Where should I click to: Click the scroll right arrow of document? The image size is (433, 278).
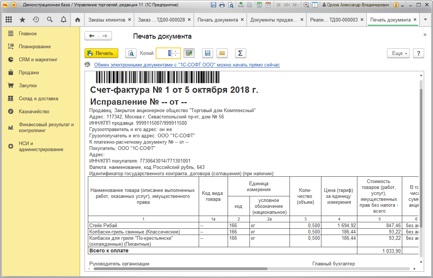[x=414, y=269]
